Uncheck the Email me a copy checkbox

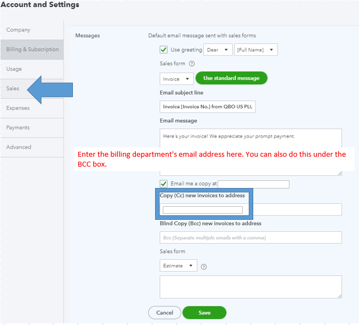point(164,184)
